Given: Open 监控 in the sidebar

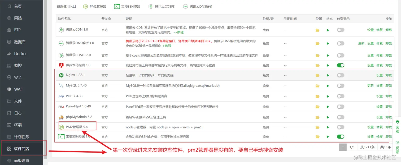Looking at the screenshot, I should click(18, 65).
